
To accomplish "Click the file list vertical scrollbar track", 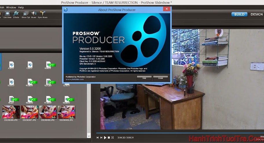I will (89, 109).
